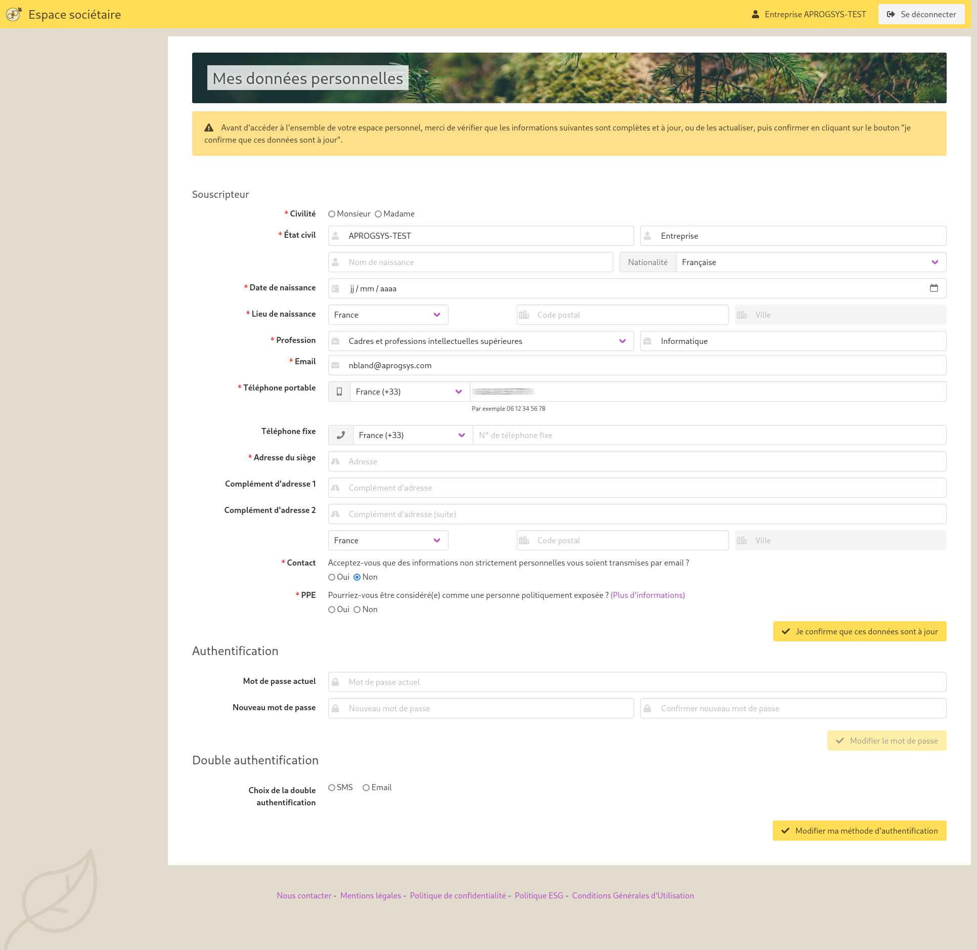Click the Espace sociétaire logo icon

(x=13, y=14)
